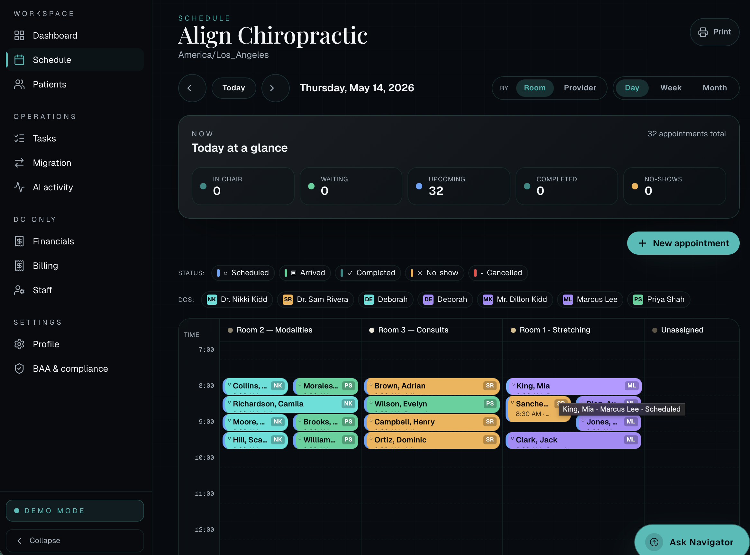The height and width of the screenshot is (555, 750).
Task: Print the schedule
Action: [x=714, y=32]
